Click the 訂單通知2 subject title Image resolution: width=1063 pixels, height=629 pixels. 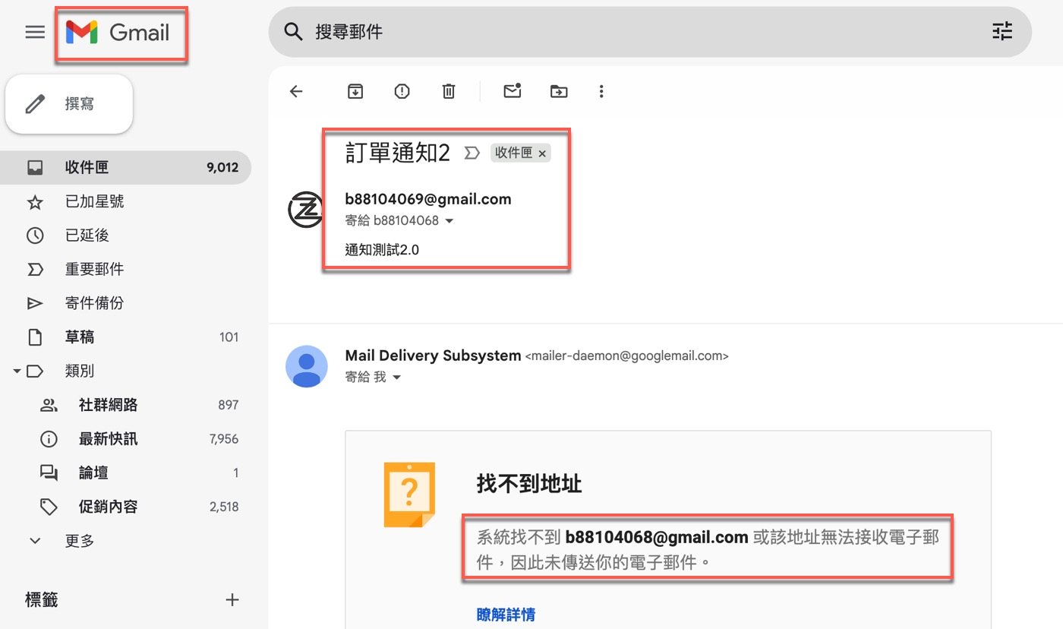pyautogui.click(x=398, y=153)
